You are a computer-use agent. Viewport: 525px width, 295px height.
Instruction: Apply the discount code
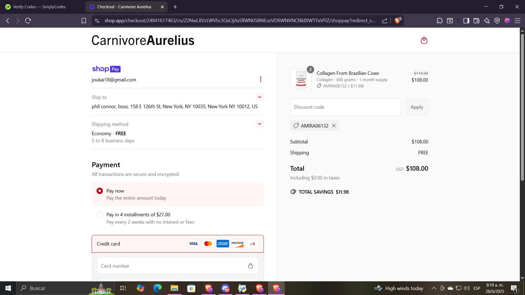[x=417, y=107]
